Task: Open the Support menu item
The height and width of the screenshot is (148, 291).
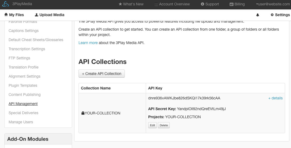Action: tap(210, 4)
